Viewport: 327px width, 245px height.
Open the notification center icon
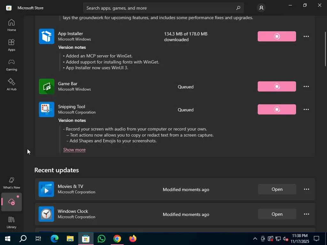click(x=316, y=239)
